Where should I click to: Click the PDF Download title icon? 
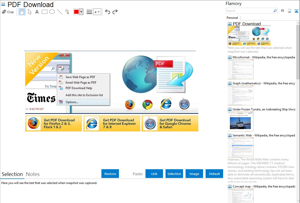pos(3,4)
